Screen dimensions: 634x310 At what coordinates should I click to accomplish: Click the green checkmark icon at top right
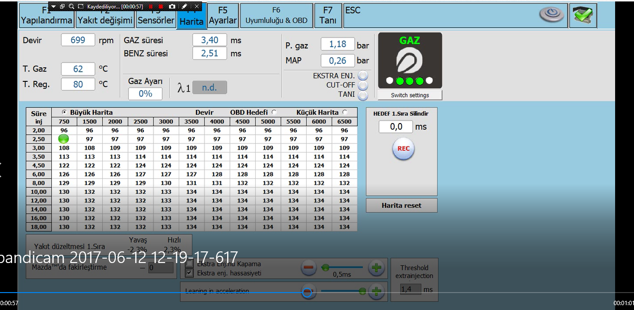[x=583, y=15]
